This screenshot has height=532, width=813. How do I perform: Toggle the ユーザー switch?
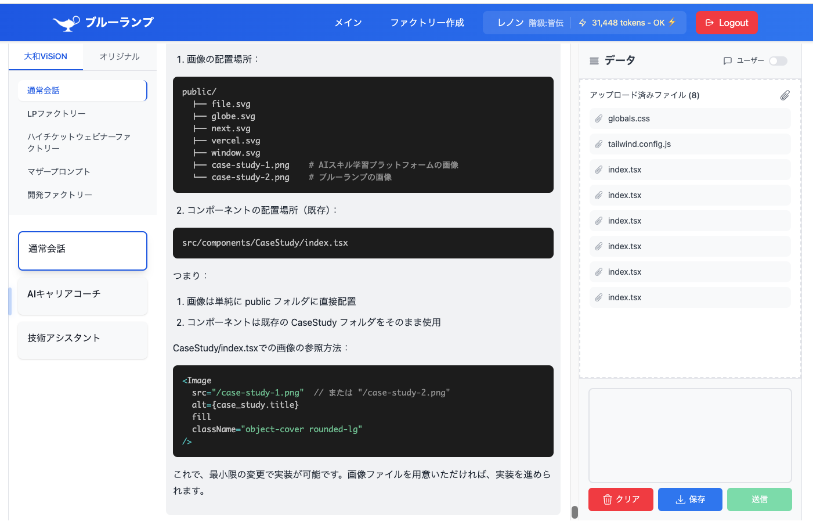coord(778,61)
